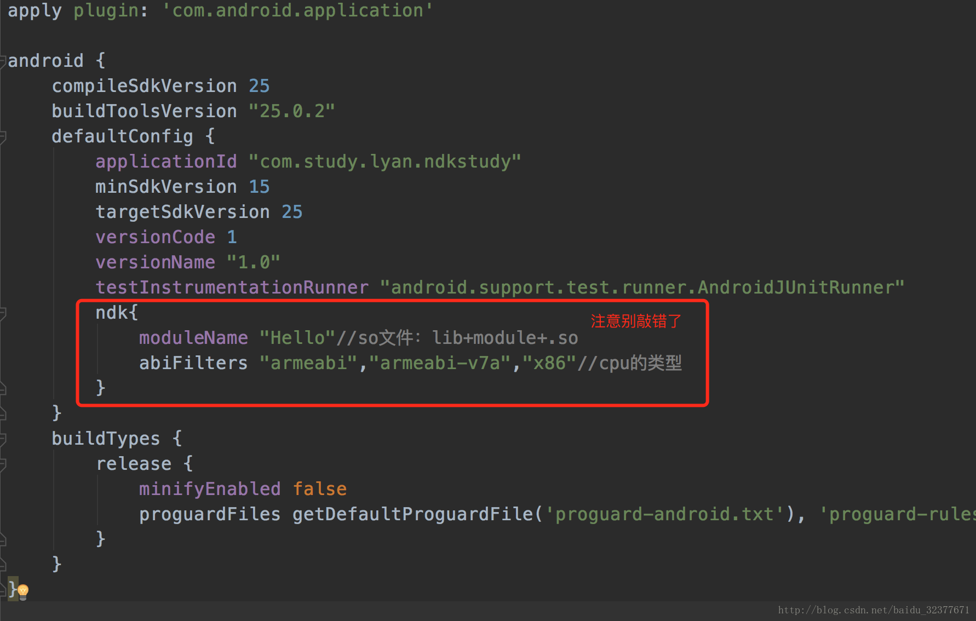Click the value 25 after targetSdkVersion
This screenshot has height=621, width=976.
point(292,212)
